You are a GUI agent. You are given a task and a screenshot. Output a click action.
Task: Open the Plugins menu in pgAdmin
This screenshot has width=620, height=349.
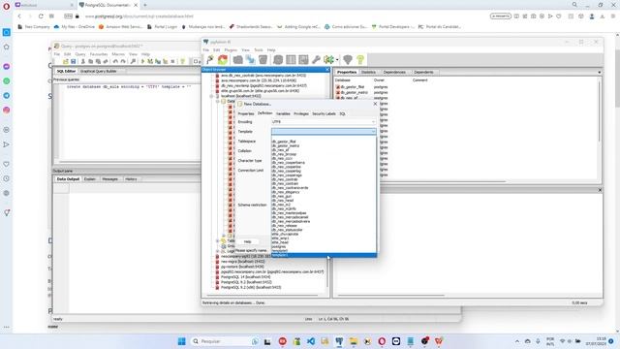pyautogui.click(x=231, y=50)
